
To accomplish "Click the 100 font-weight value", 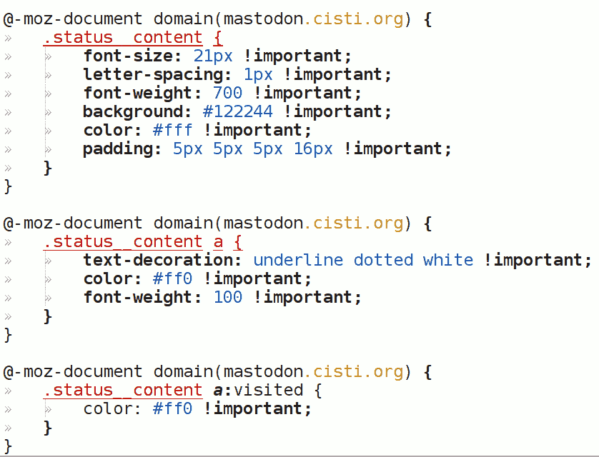I will point(227,297).
